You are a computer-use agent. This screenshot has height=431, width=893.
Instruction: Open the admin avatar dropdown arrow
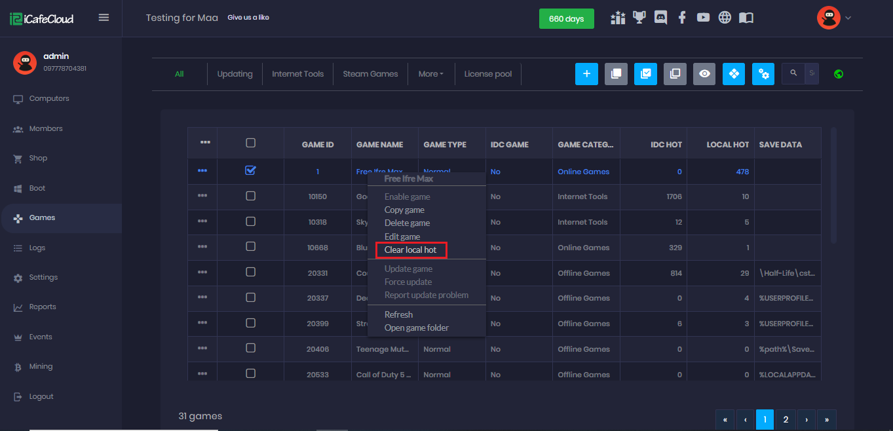tap(848, 18)
